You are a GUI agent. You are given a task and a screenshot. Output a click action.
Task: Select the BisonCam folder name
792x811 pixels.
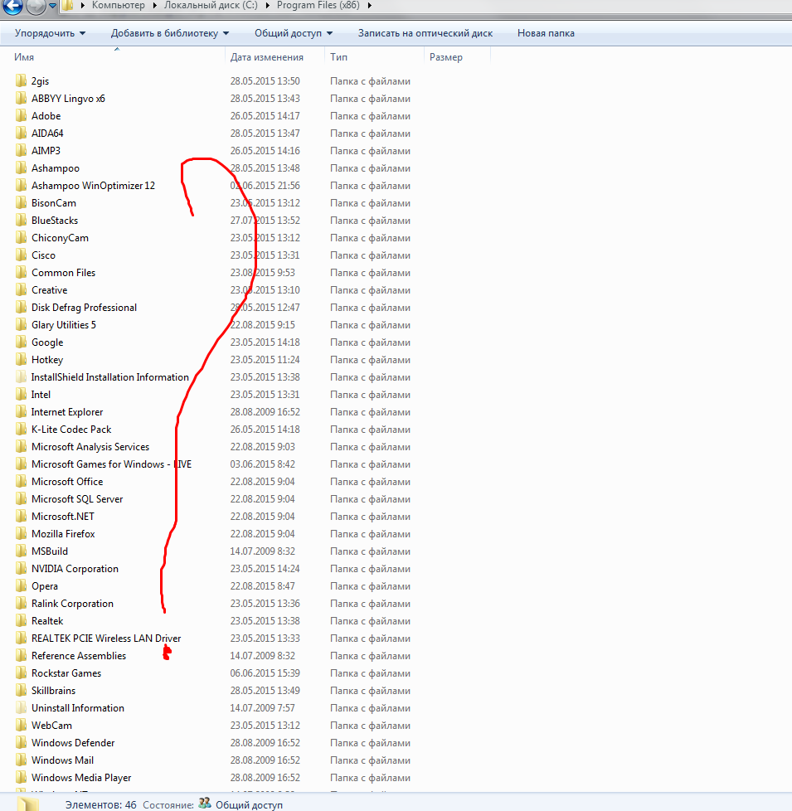point(54,202)
